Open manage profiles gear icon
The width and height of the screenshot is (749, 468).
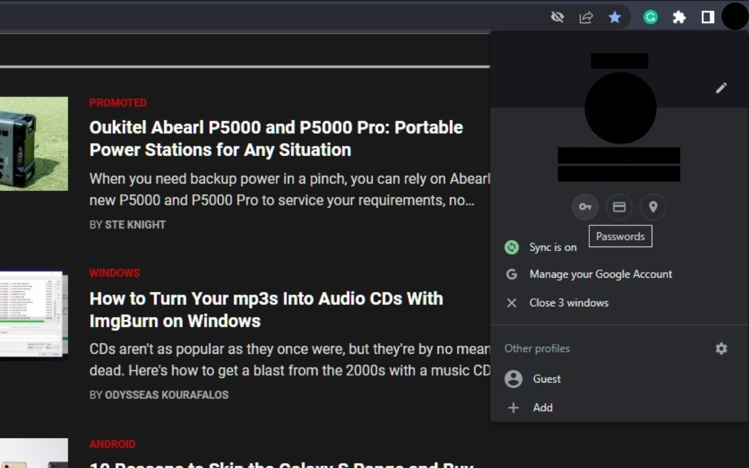[x=722, y=348]
